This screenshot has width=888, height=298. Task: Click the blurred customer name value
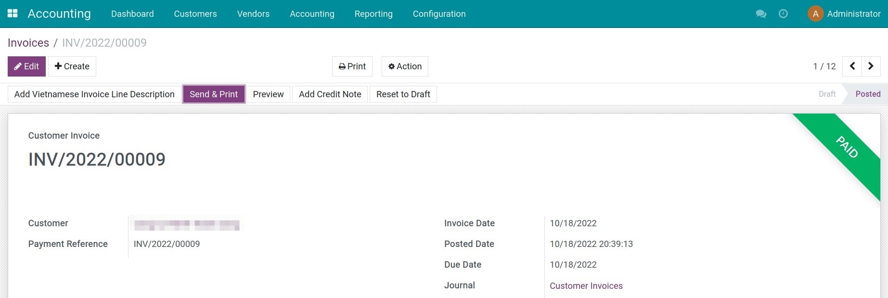pyautogui.click(x=187, y=225)
